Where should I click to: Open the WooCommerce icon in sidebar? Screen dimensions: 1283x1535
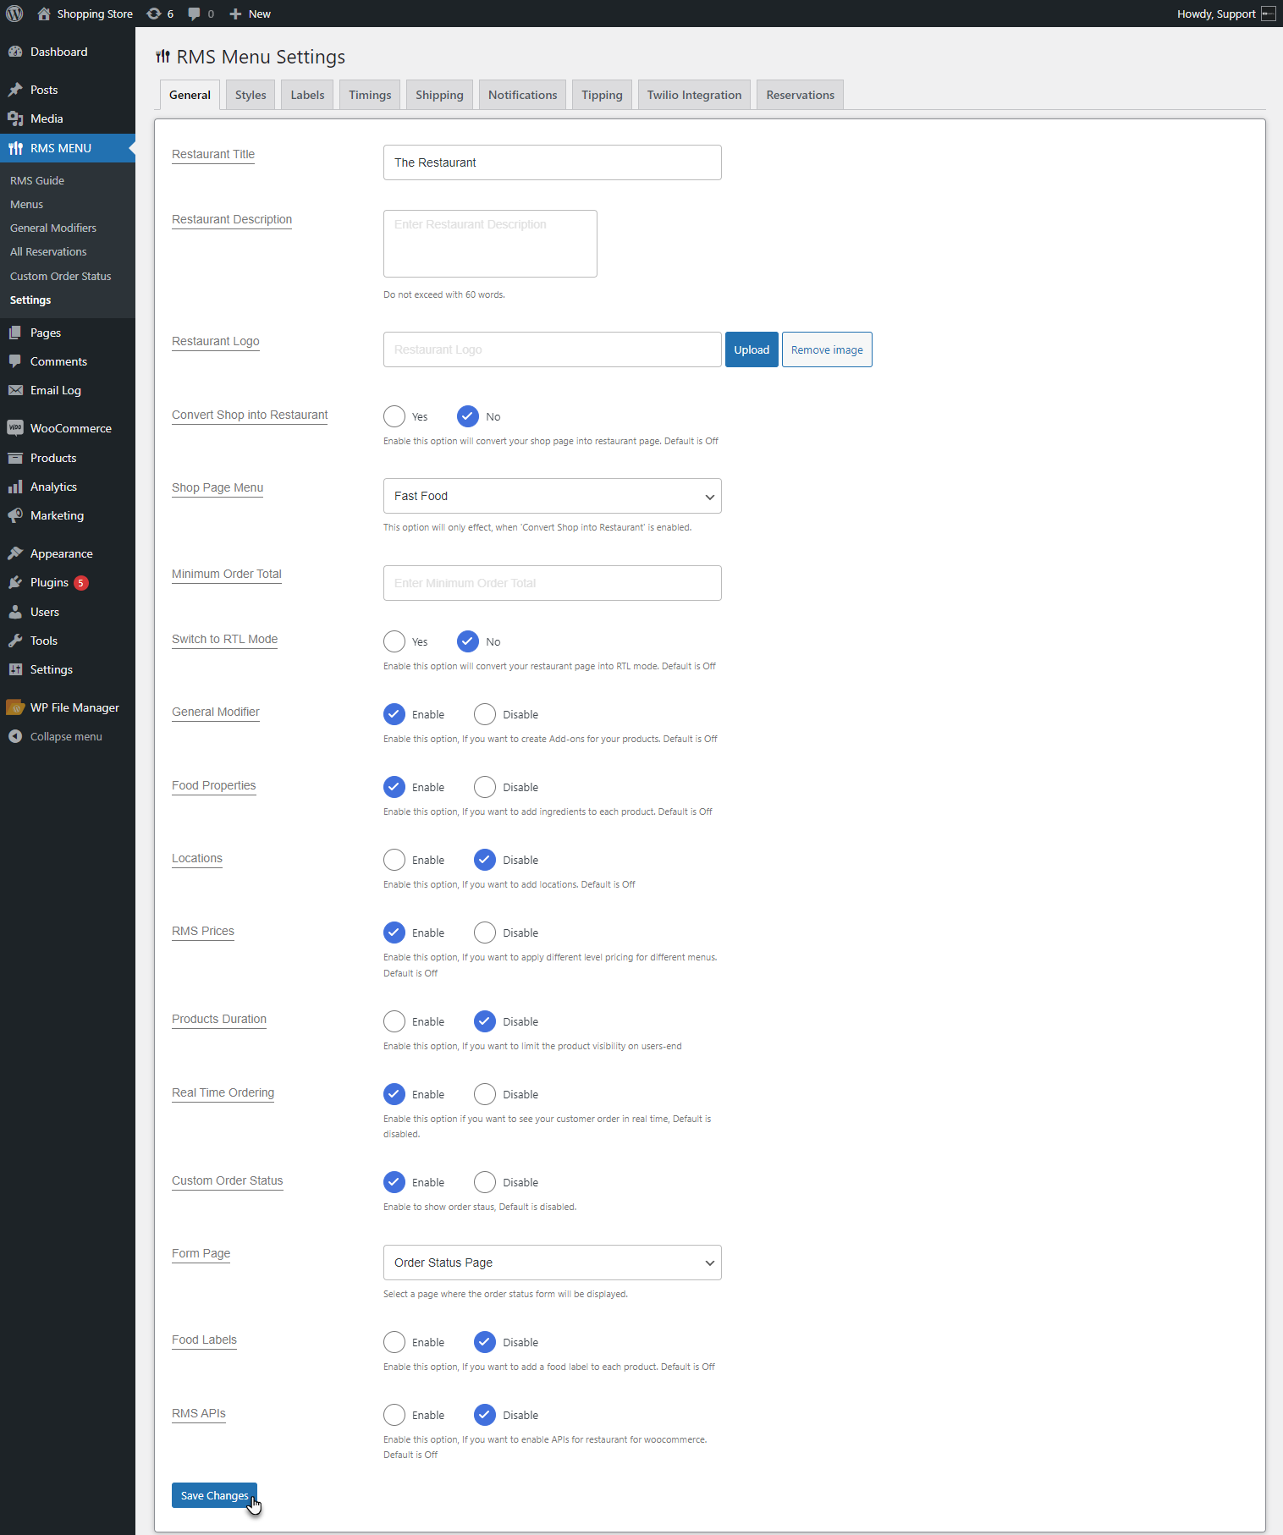15,428
